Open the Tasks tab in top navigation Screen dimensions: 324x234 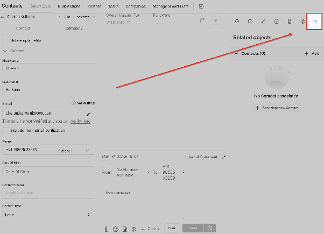113,6
